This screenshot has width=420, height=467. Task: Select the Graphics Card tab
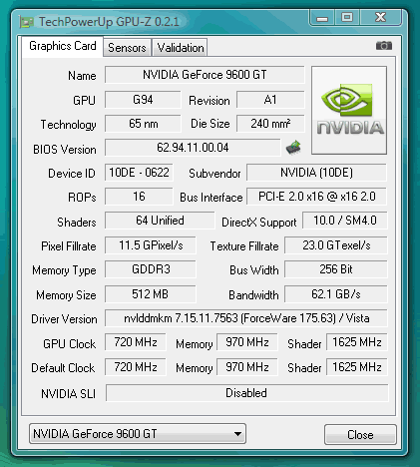(x=63, y=46)
